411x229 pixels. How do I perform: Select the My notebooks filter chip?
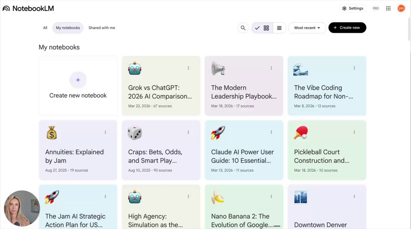point(68,28)
